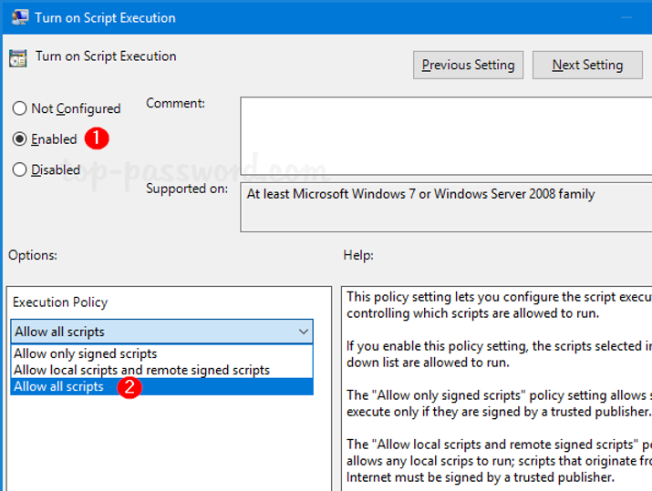
Task: Click the Help description text pane
Action: point(497,387)
